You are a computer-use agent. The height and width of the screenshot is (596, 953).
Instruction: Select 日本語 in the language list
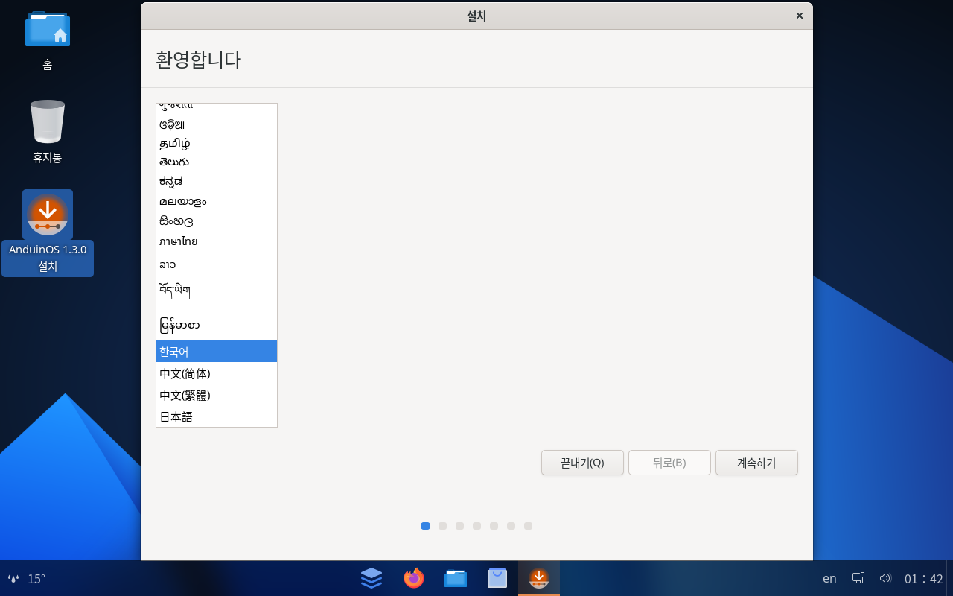(x=217, y=416)
